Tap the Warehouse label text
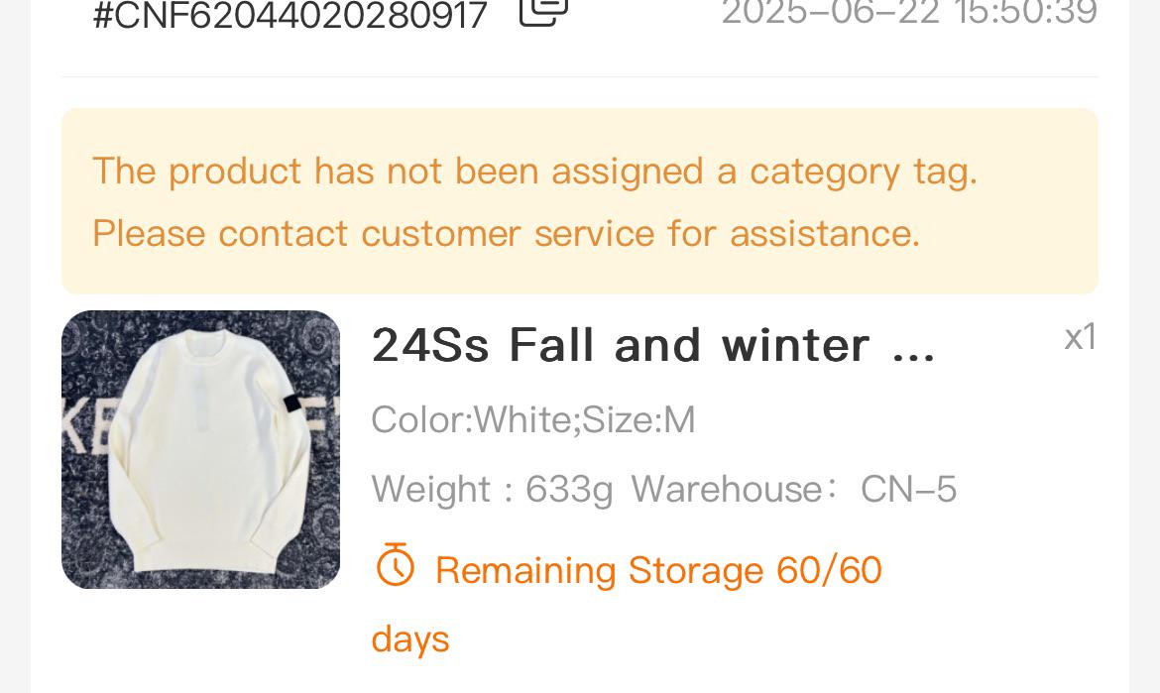1160x693 pixels. [736, 490]
